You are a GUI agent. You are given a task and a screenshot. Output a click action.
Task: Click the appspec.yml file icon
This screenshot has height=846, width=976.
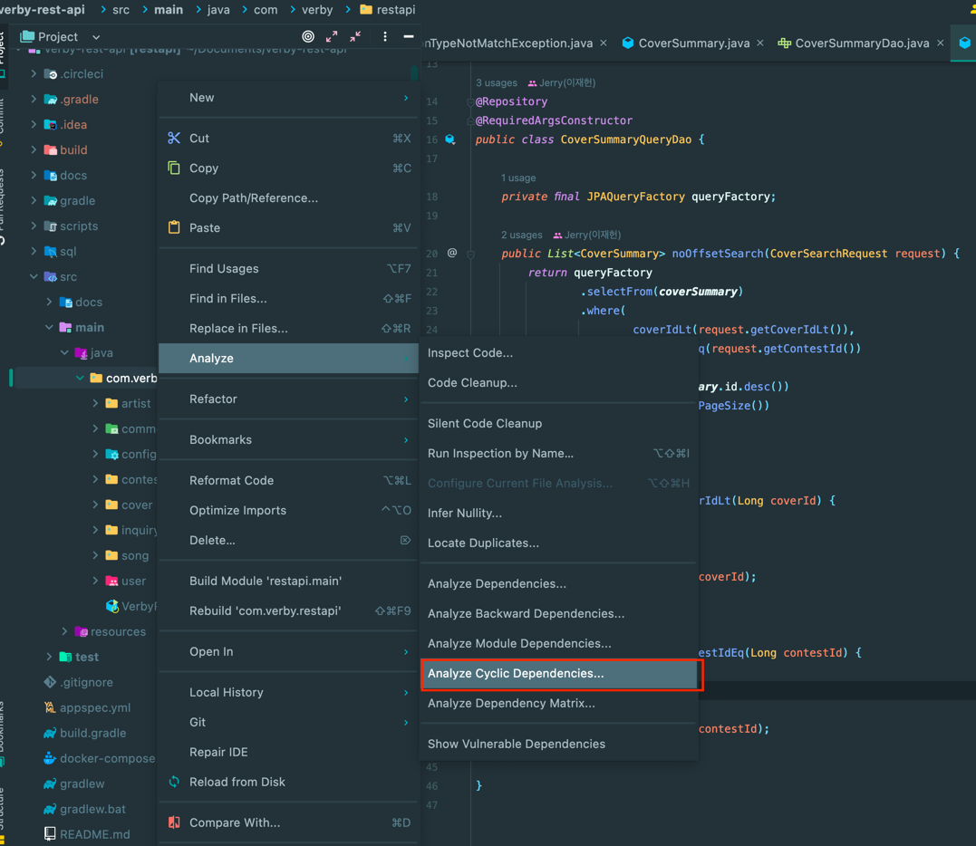50,707
